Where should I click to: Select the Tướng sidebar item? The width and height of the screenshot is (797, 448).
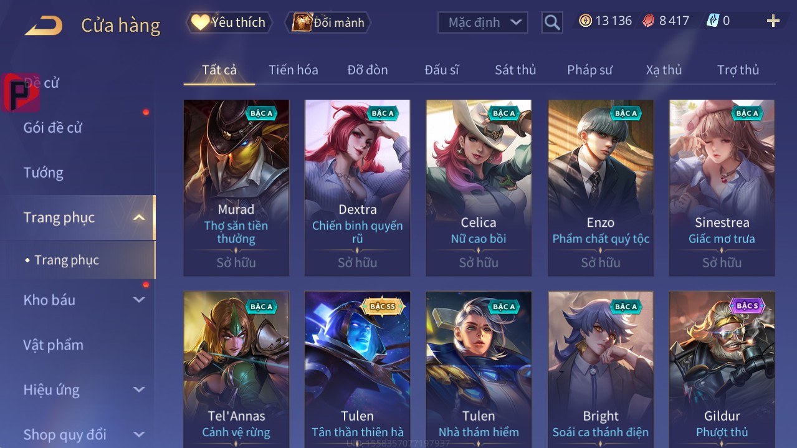(x=44, y=173)
